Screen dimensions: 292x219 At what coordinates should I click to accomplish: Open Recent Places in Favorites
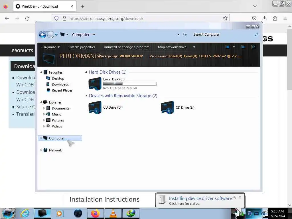tap(62, 90)
